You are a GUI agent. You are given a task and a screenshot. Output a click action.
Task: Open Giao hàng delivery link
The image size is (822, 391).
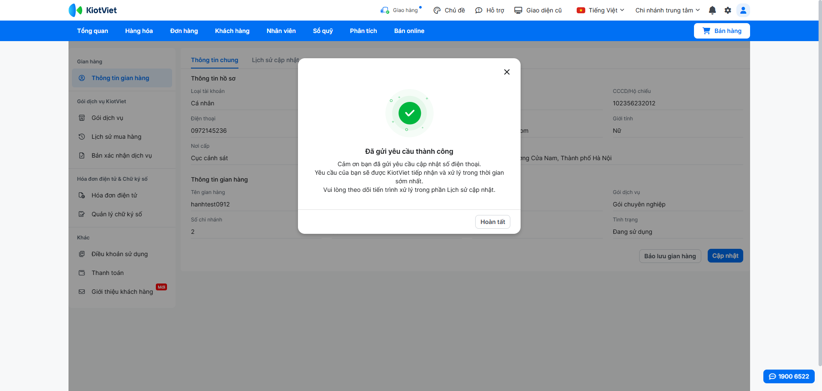click(x=401, y=10)
